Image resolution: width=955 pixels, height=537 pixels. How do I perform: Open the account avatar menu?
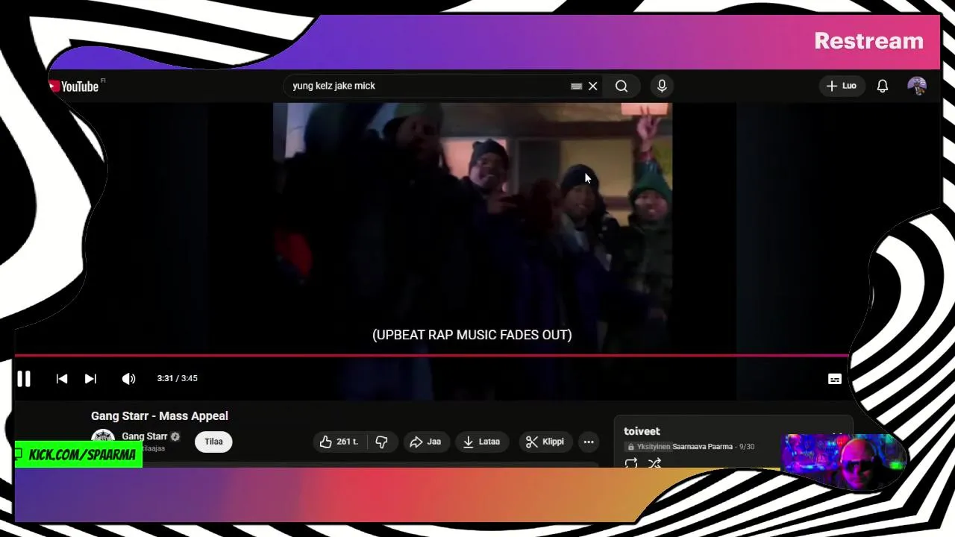click(x=917, y=86)
